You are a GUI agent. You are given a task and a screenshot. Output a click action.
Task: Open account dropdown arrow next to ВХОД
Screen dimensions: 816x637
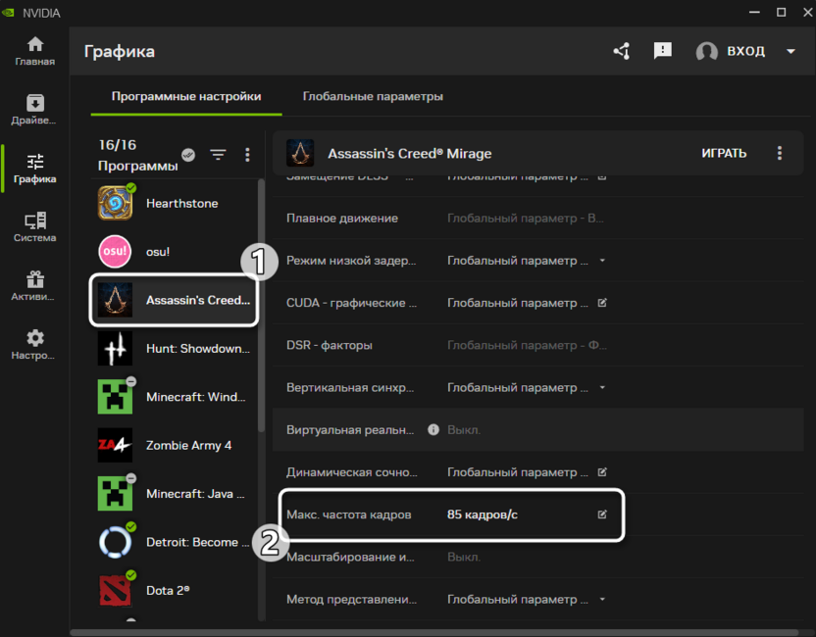(x=791, y=52)
